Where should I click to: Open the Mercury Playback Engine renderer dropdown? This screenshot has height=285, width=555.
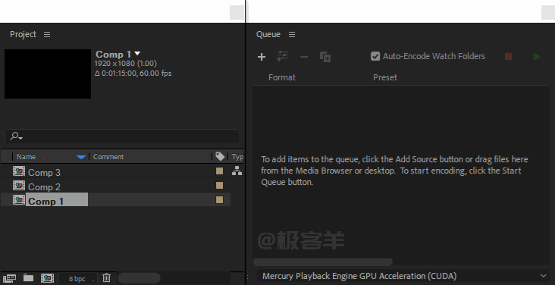coord(403,276)
